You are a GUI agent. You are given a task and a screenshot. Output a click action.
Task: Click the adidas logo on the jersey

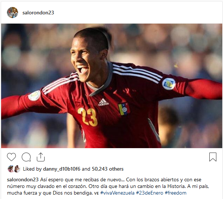pyautogui.click(x=104, y=102)
